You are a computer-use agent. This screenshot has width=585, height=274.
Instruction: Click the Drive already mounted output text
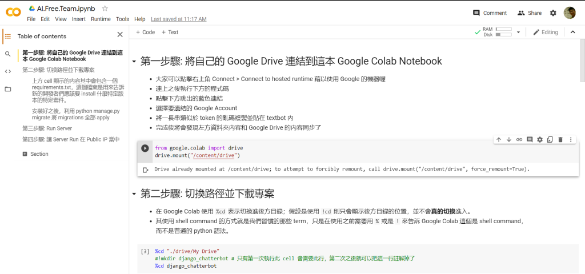click(x=342, y=169)
